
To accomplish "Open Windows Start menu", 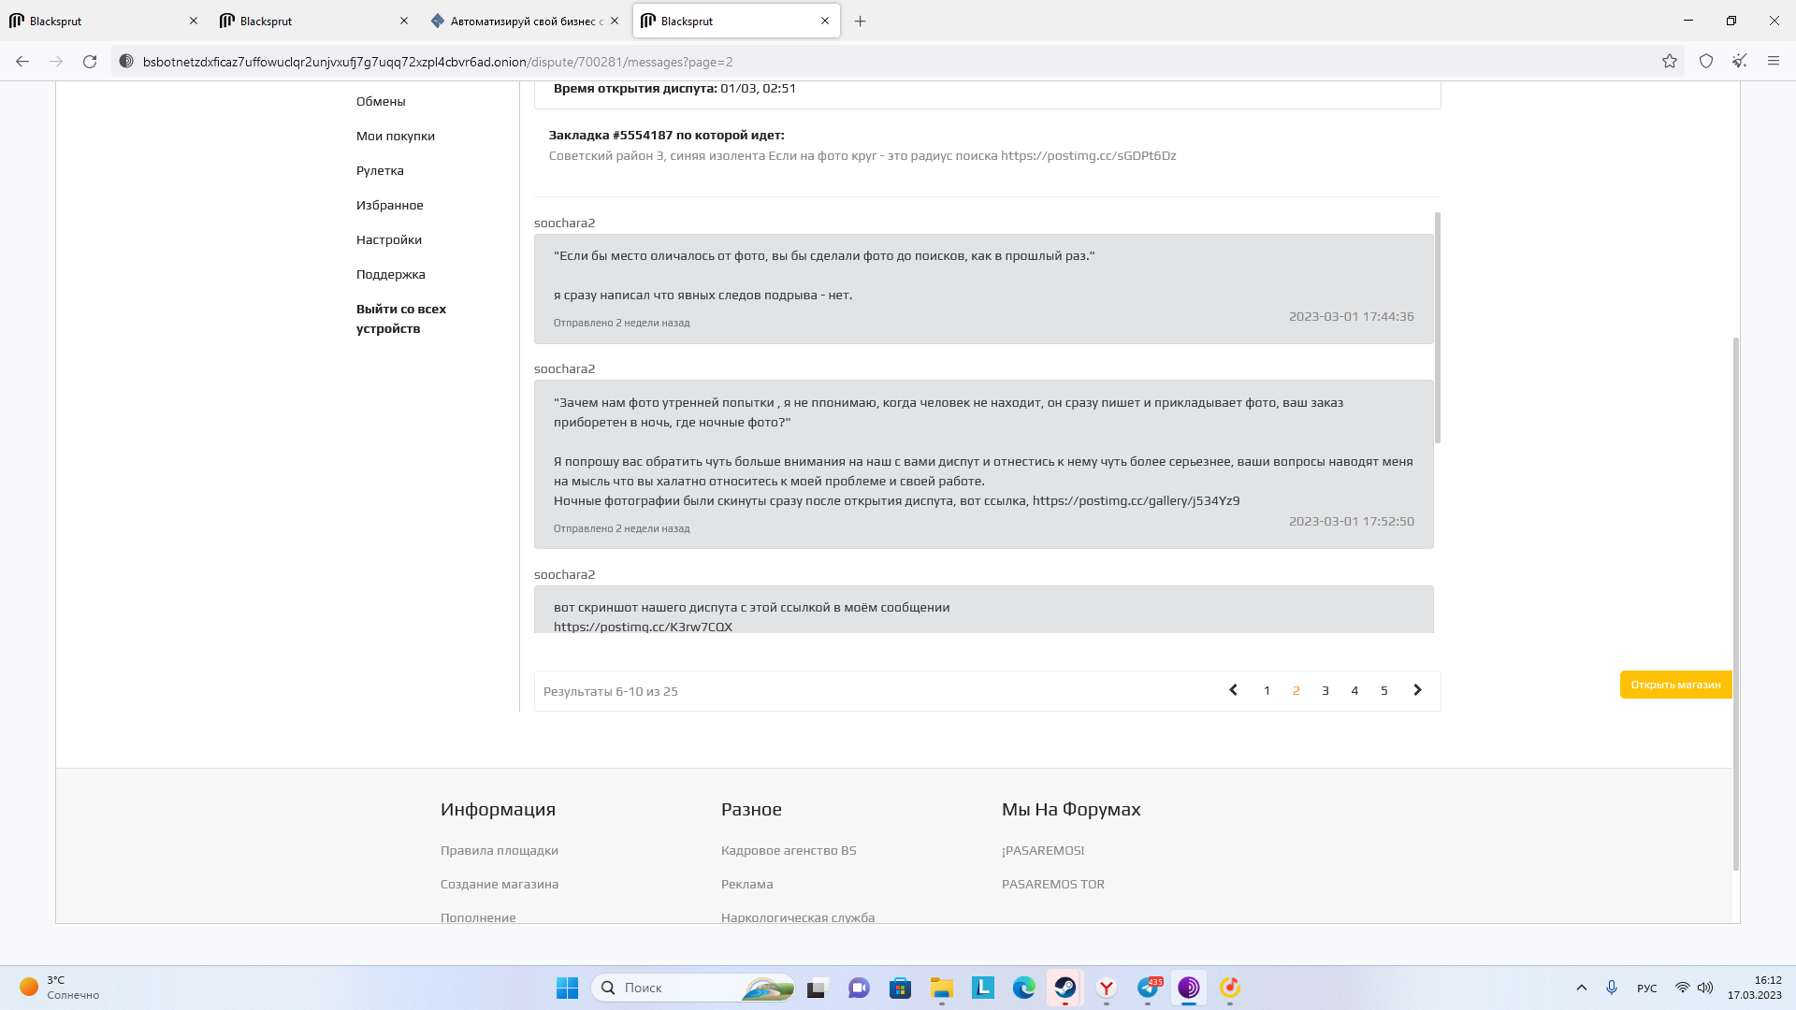I will [x=567, y=988].
